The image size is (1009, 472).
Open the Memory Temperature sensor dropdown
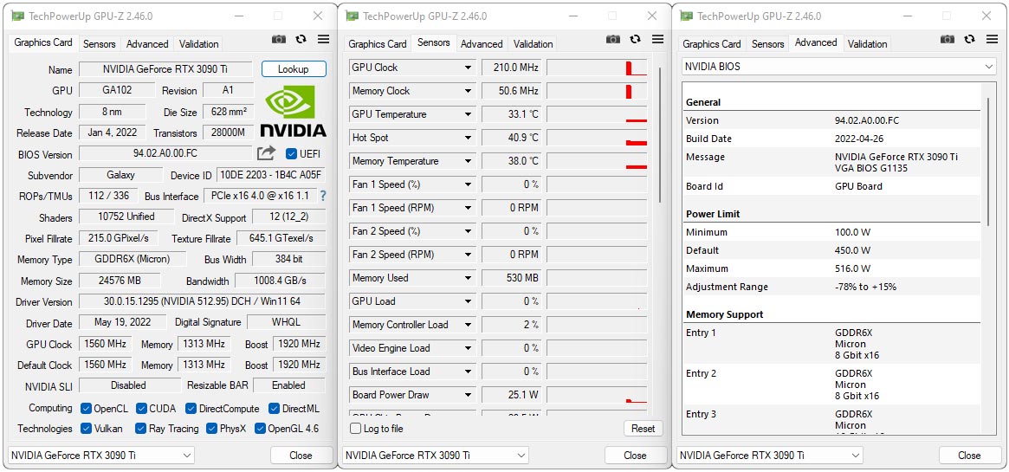point(468,161)
